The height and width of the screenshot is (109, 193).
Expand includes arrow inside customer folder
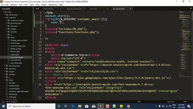[x=6, y=32]
